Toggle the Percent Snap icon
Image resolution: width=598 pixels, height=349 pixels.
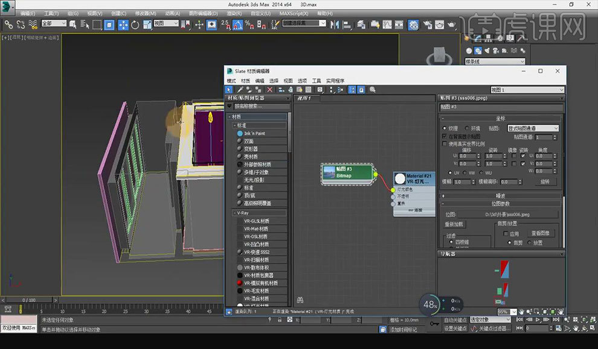pos(249,25)
